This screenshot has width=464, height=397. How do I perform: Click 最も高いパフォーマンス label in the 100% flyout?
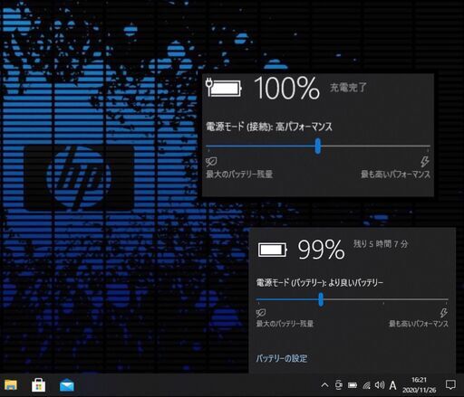point(395,175)
